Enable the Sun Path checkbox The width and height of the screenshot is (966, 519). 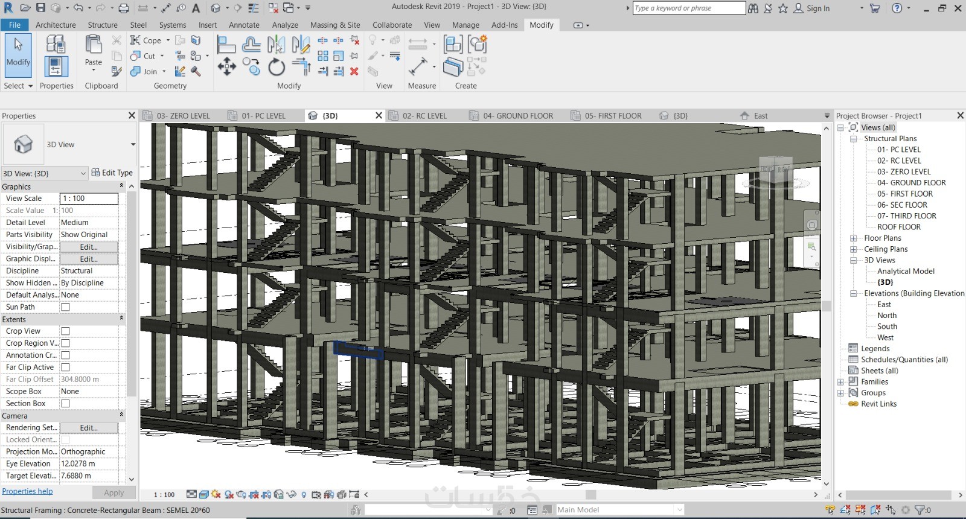[x=65, y=307]
